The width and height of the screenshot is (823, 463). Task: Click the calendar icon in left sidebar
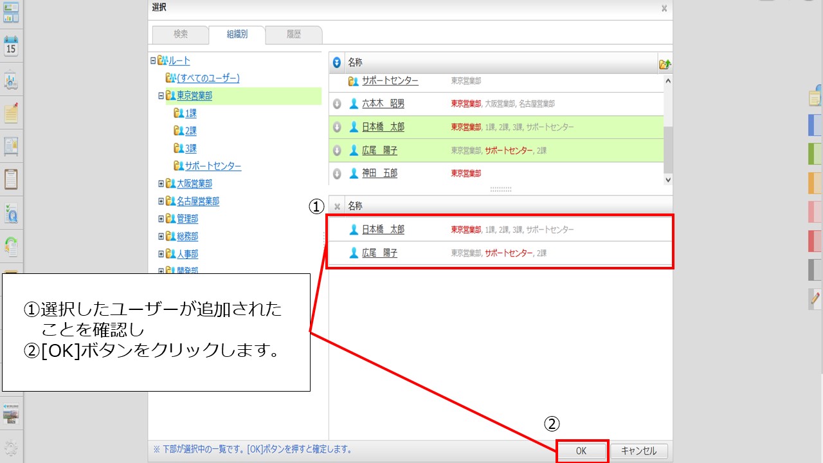[11, 47]
